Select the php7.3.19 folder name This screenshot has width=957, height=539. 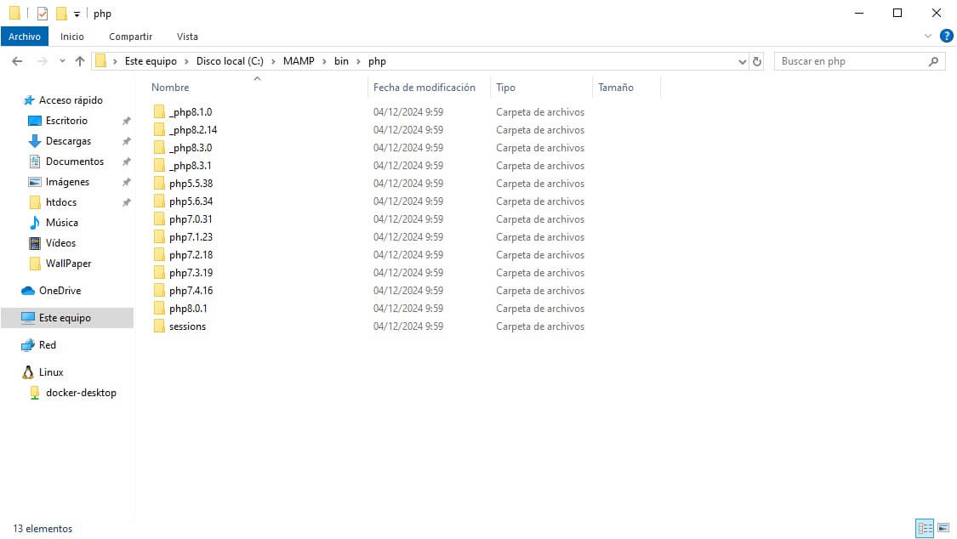tap(191, 273)
